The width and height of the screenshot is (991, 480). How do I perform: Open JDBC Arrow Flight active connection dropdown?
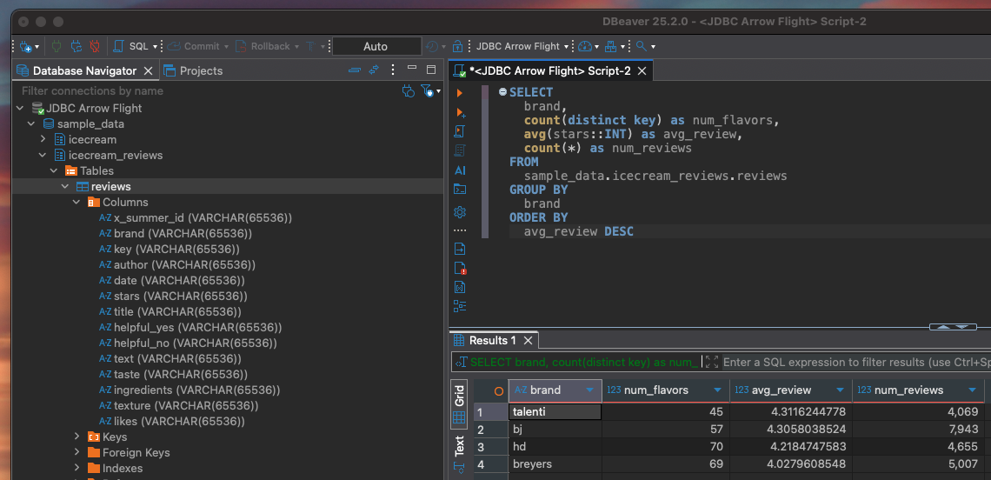pyautogui.click(x=522, y=46)
